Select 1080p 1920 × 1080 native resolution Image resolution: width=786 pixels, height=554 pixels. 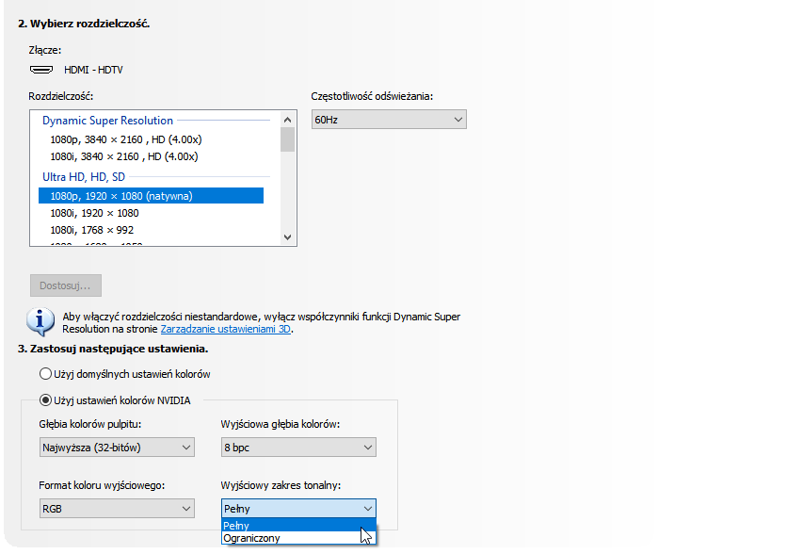(121, 196)
